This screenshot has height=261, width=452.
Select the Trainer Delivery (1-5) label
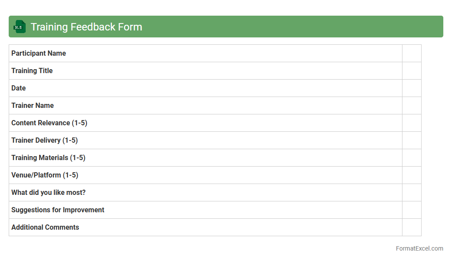pyautogui.click(x=44, y=140)
